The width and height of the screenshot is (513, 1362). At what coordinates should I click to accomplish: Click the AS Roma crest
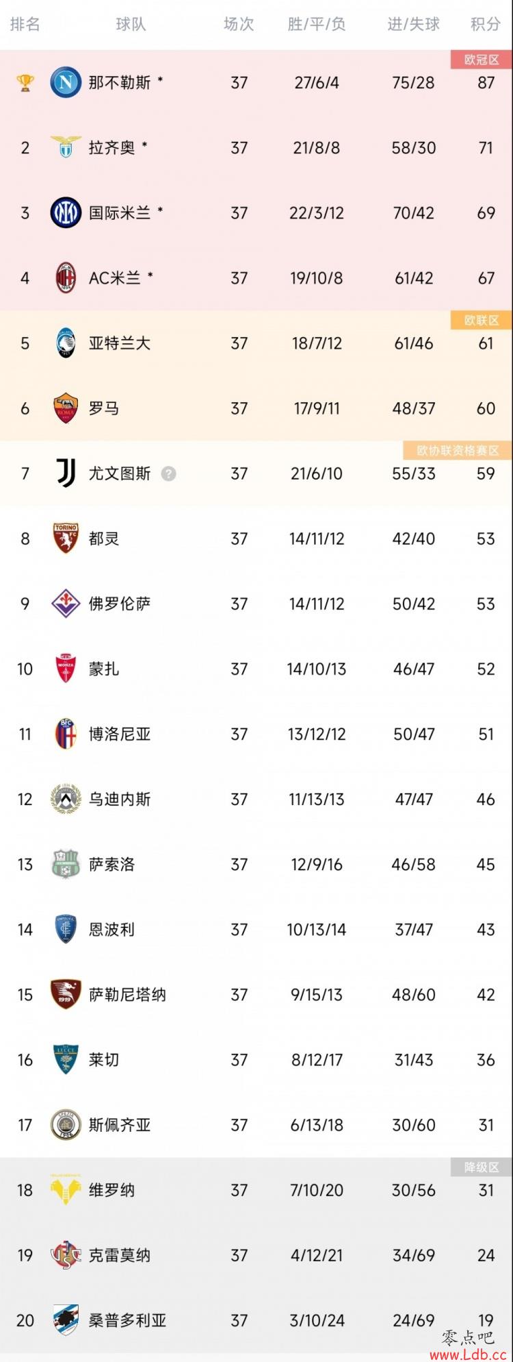click(66, 408)
